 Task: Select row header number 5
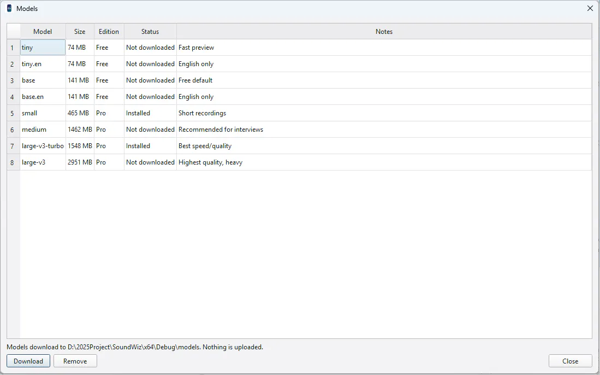click(14, 113)
